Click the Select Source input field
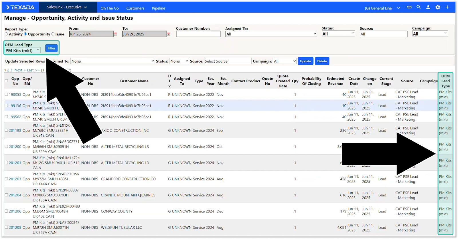458x239 pixels. click(x=228, y=61)
